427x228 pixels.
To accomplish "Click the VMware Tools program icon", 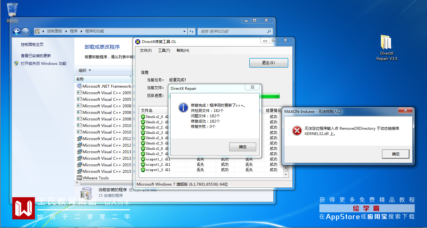I will click(79, 178).
